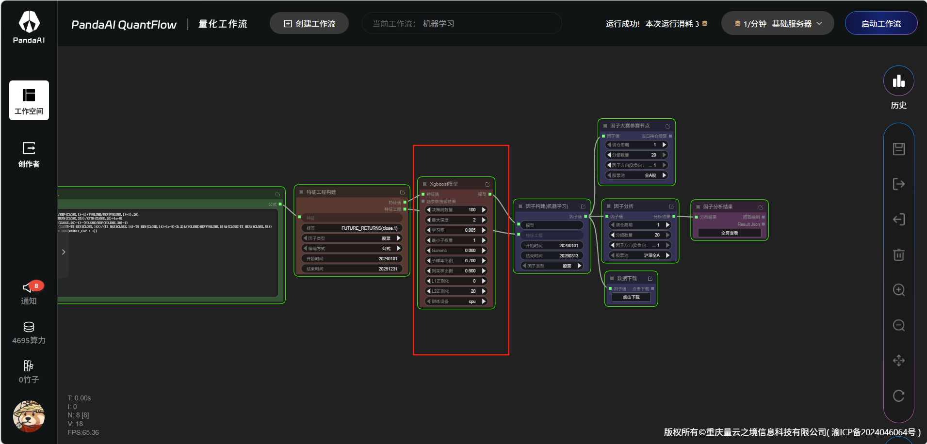Edit icon on the formula node
Screen dimensions: 927x444
277,194
